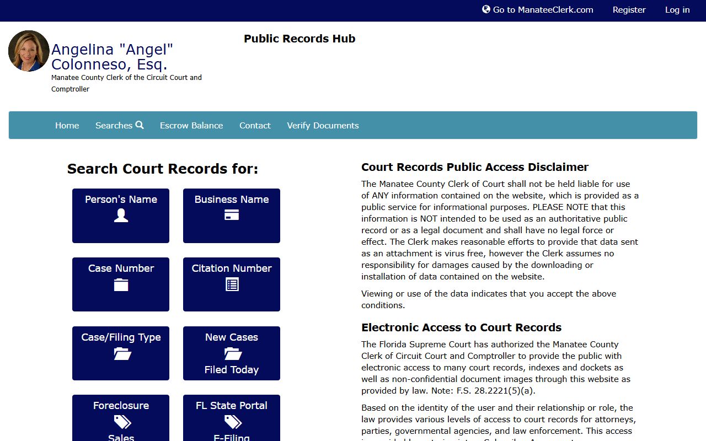Screen dimensions: 706x441
Task: Click the Register link
Action: (629, 10)
